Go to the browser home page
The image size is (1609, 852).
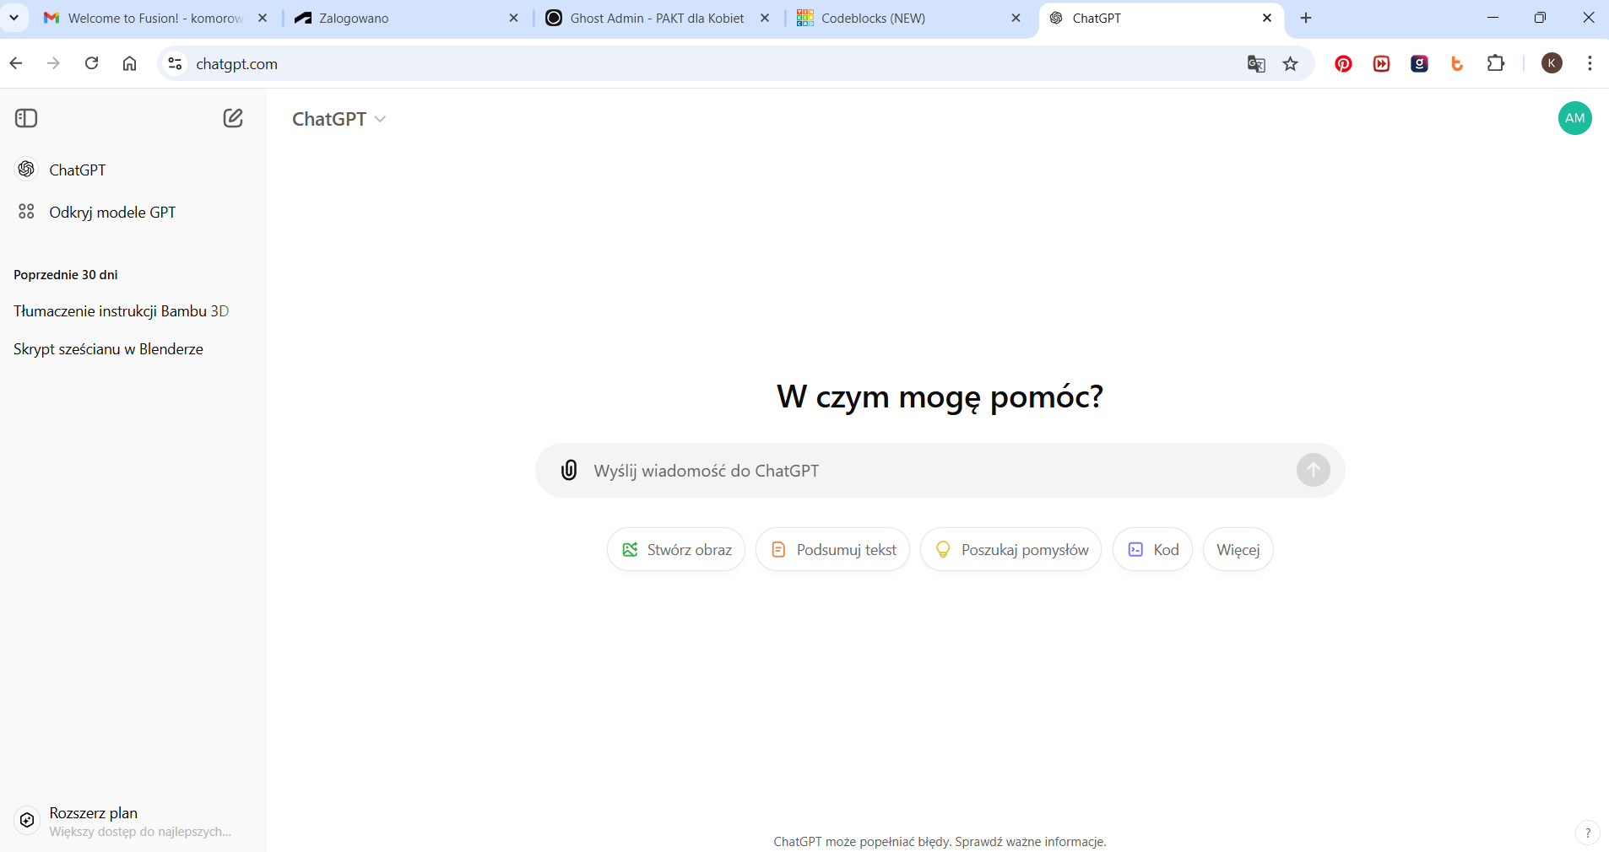pos(129,63)
